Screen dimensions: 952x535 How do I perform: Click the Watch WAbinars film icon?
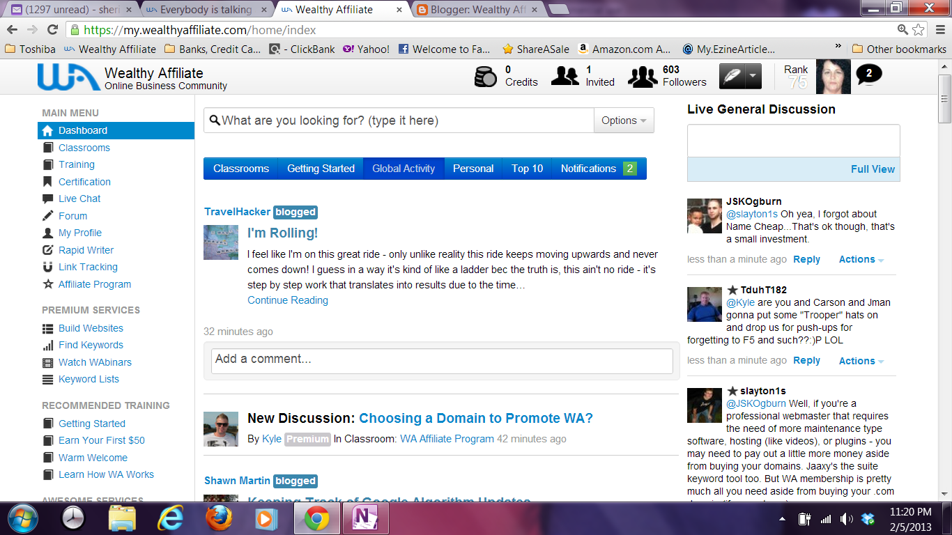[x=47, y=363]
